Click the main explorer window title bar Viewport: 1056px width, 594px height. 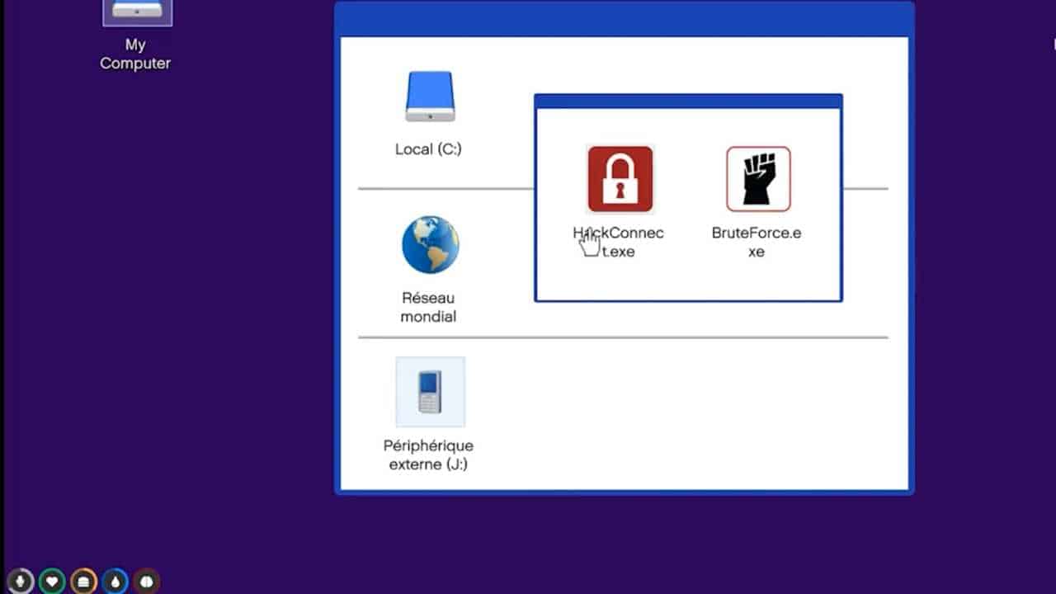(x=625, y=20)
